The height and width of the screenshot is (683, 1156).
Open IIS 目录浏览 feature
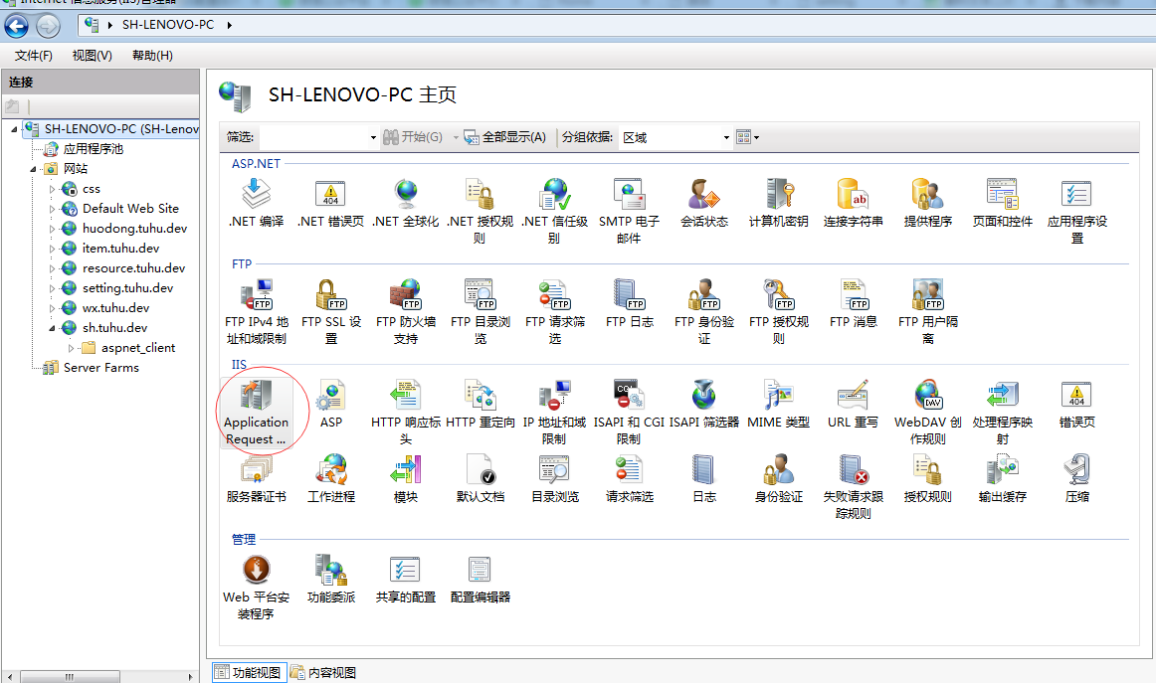(554, 479)
